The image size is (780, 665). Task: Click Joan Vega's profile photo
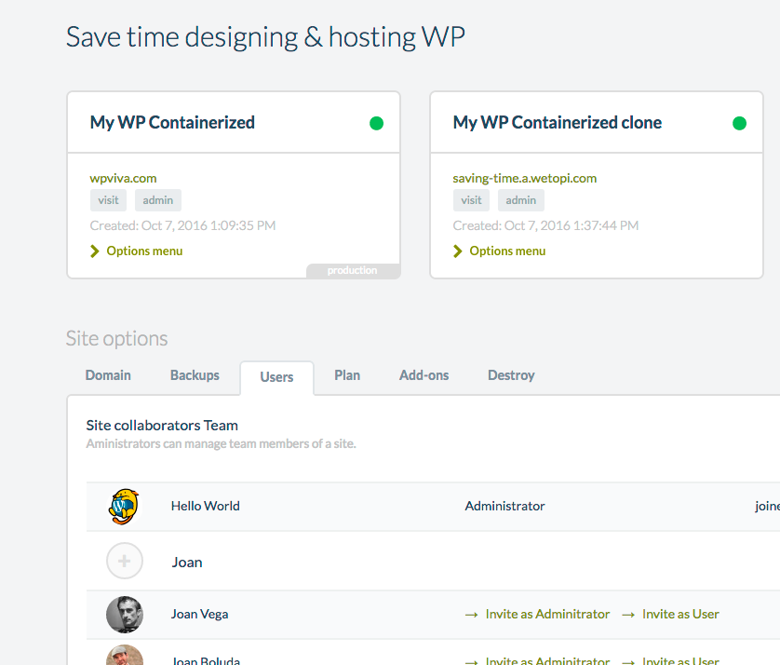[x=125, y=615]
